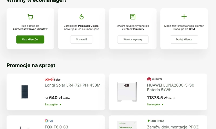Viewport: 216px width, 129px height.
Task: Click the green plus add client icon
Action: [184, 17]
